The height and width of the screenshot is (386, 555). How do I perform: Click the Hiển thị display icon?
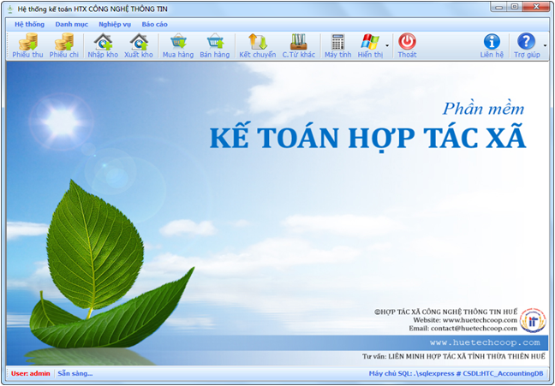point(370,45)
